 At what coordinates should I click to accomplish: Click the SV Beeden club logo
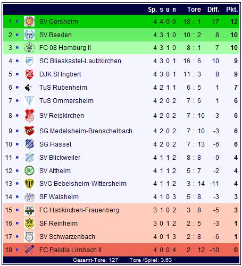pyautogui.click(x=29, y=35)
